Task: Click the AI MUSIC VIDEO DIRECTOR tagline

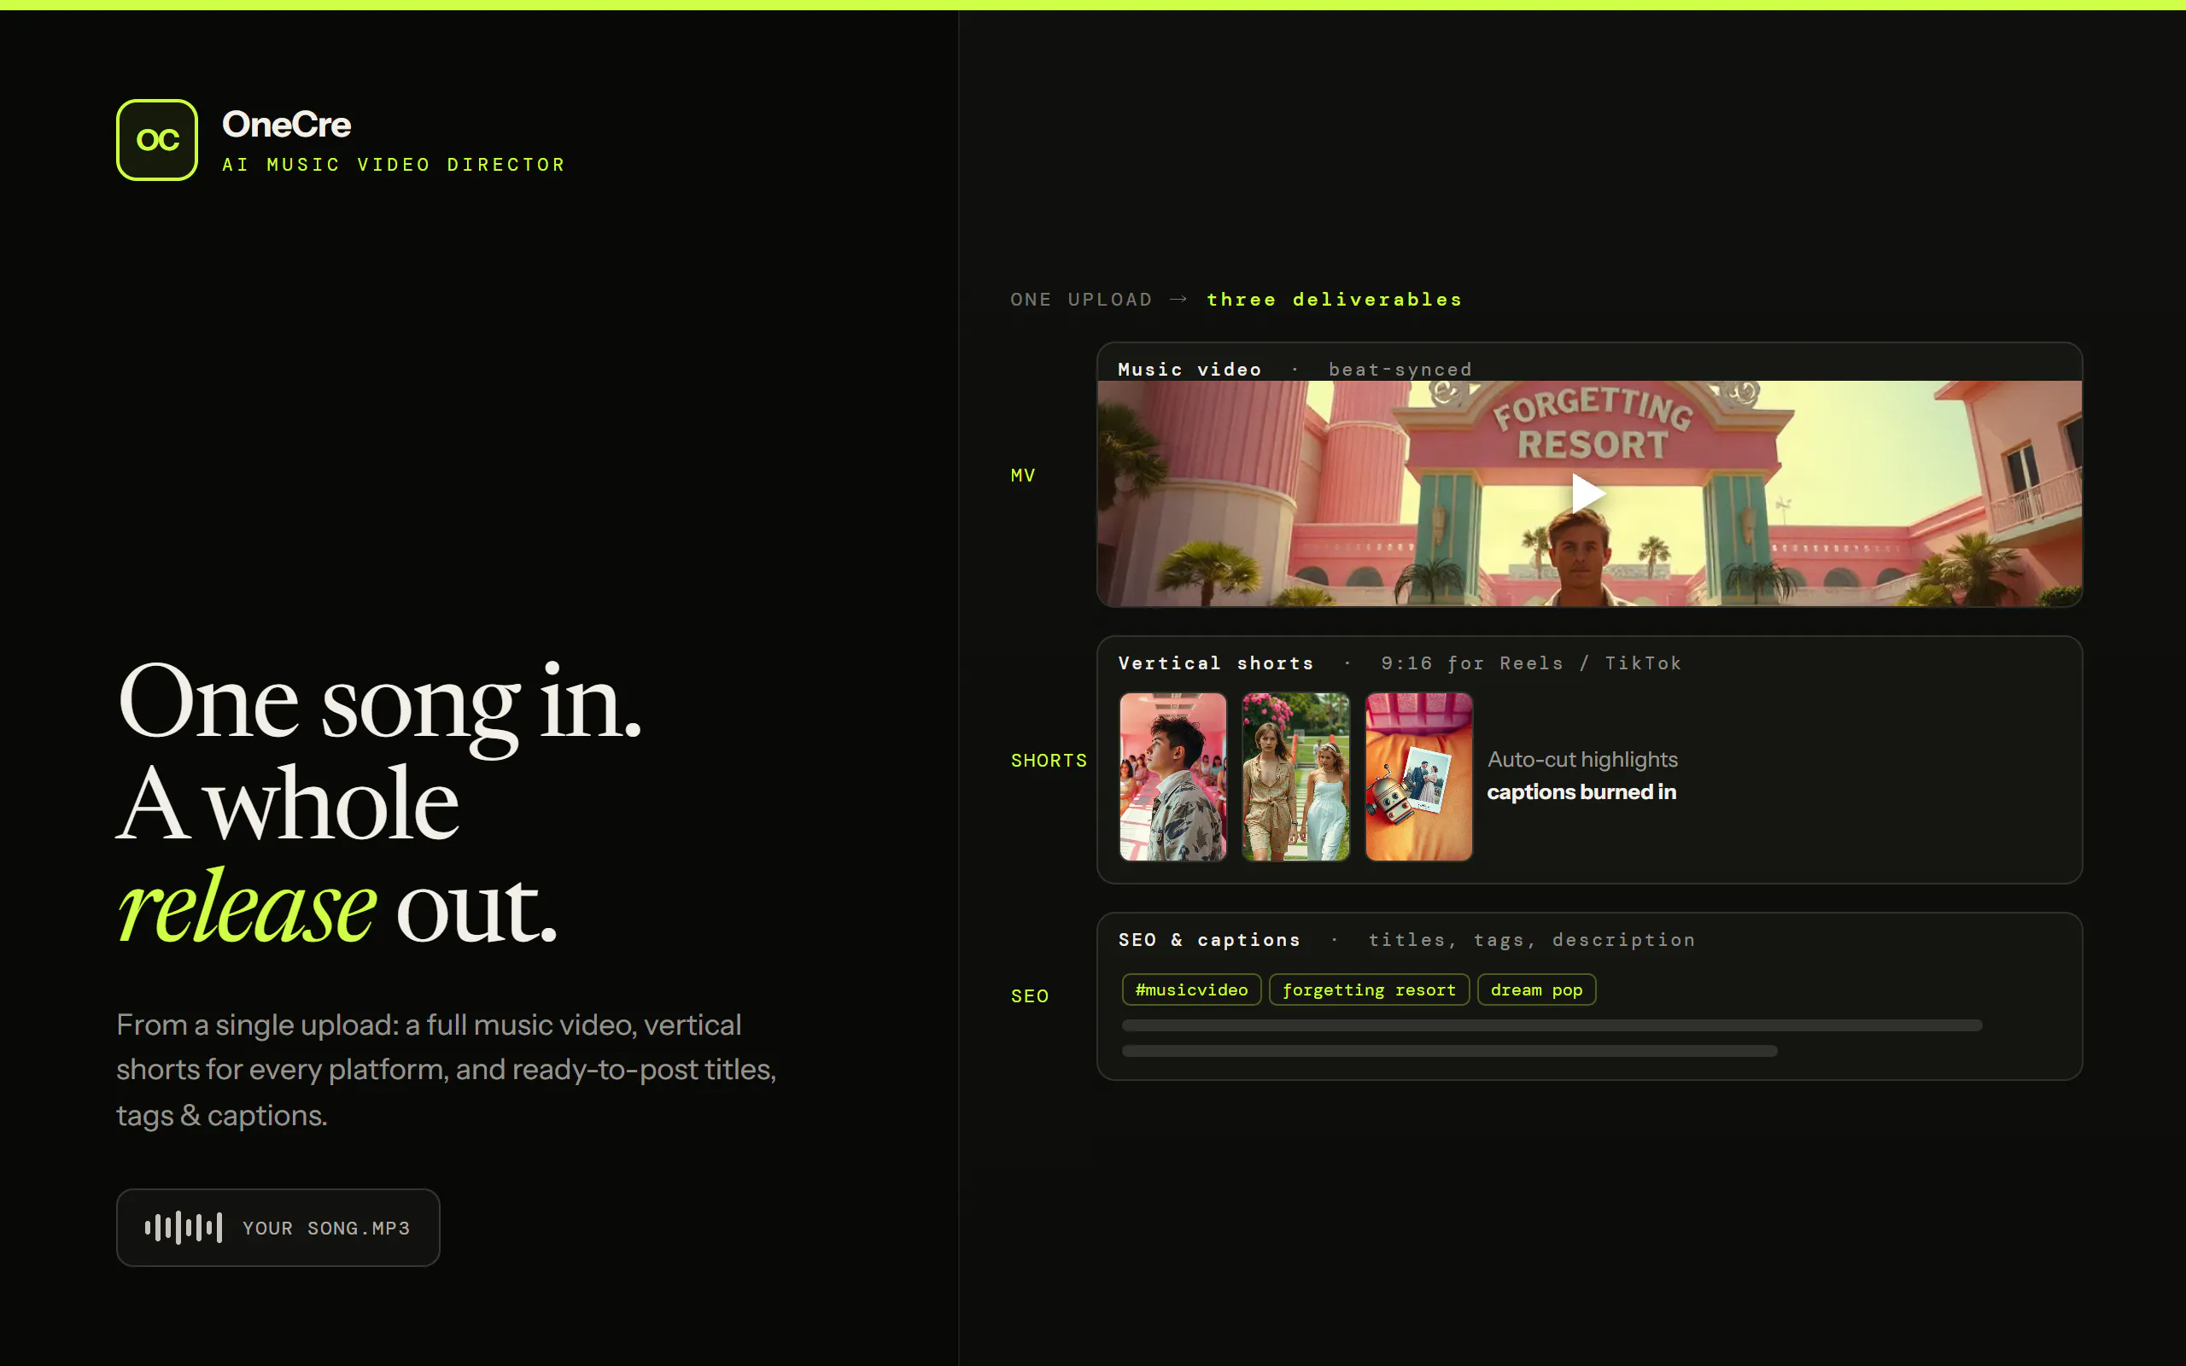Action: coord(394,165)
